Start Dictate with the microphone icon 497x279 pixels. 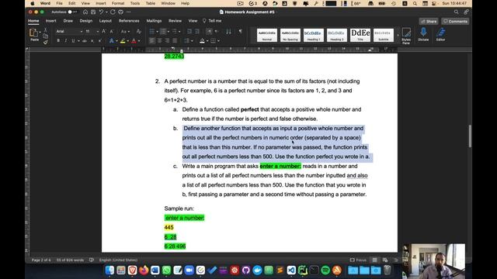click(x=423, y=34)
